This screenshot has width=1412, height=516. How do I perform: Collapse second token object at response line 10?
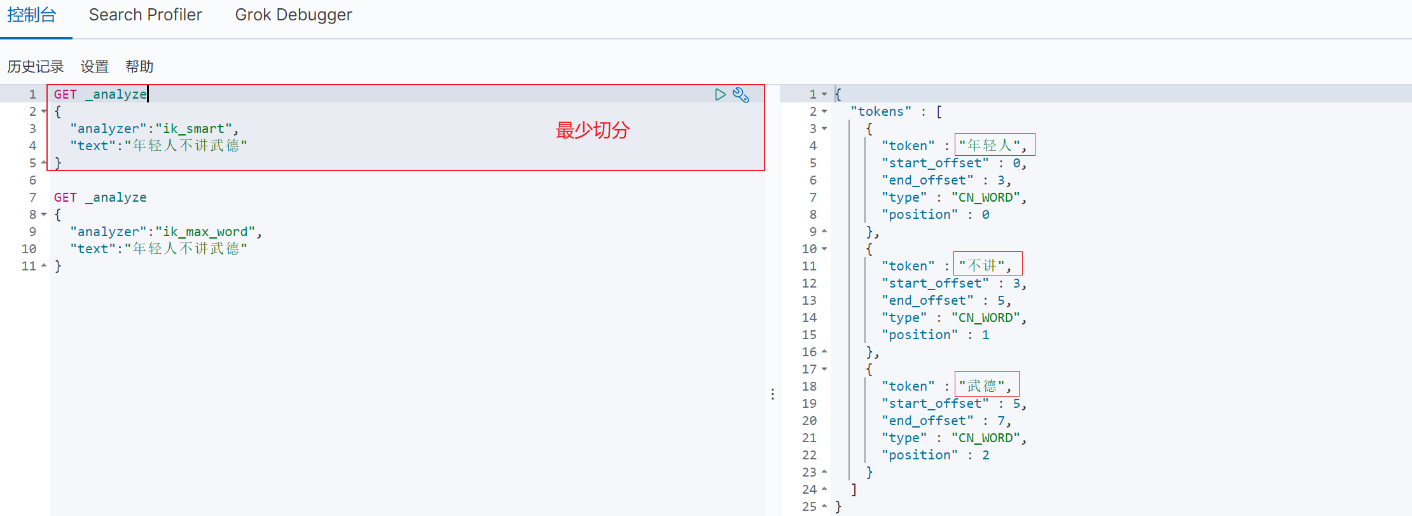[x=824, y=249]
